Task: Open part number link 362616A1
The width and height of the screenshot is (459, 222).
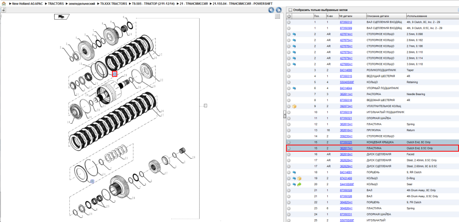Action: (346, 130)
